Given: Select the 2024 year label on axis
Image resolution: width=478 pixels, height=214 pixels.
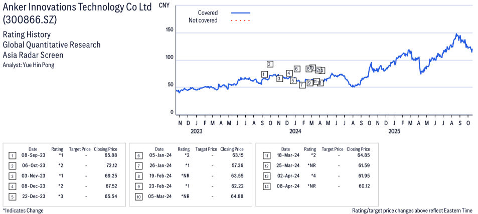Looking at the screenshot, I should click(x=295, y=131).
